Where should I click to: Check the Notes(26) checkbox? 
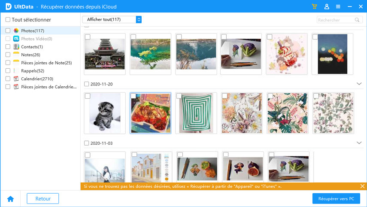tap(8, 55)
